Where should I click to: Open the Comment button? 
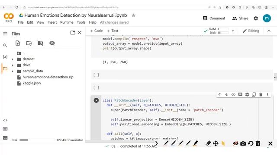tap(214, 18)
